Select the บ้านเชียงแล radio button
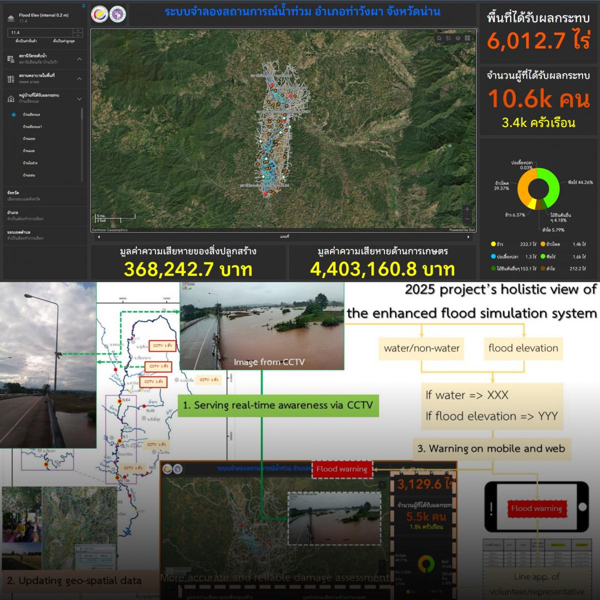Screen dimensions: 600x600 point(14,115)
